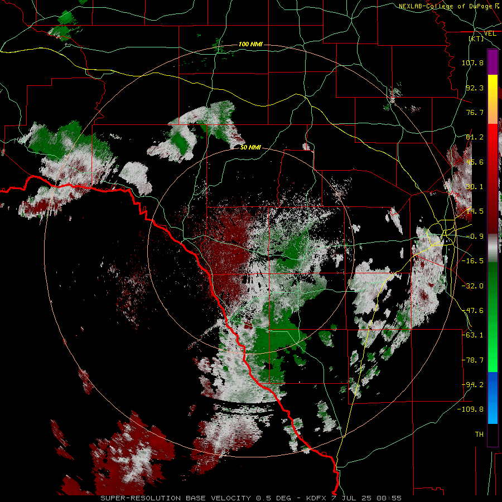This screenshot has height=502, width=502.
Task: Click the 100 NMI range ring label
Action: click(250, 44)
